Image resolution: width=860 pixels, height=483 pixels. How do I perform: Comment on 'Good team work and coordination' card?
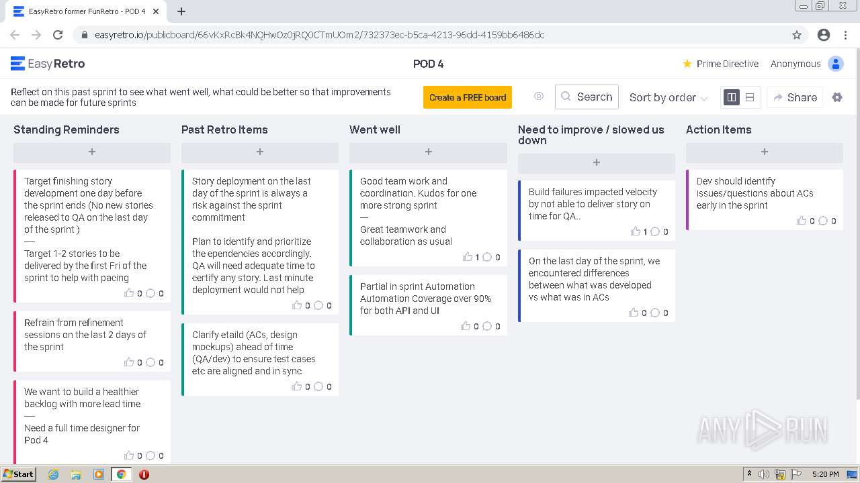coord(487,257)
